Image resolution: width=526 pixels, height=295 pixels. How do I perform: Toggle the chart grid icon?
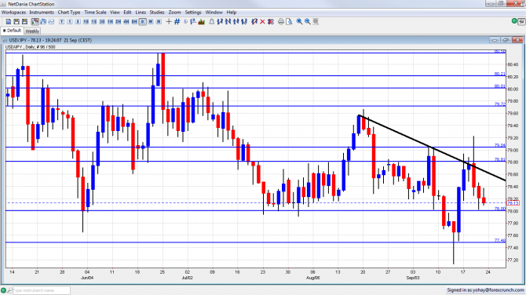click(177, 22)
